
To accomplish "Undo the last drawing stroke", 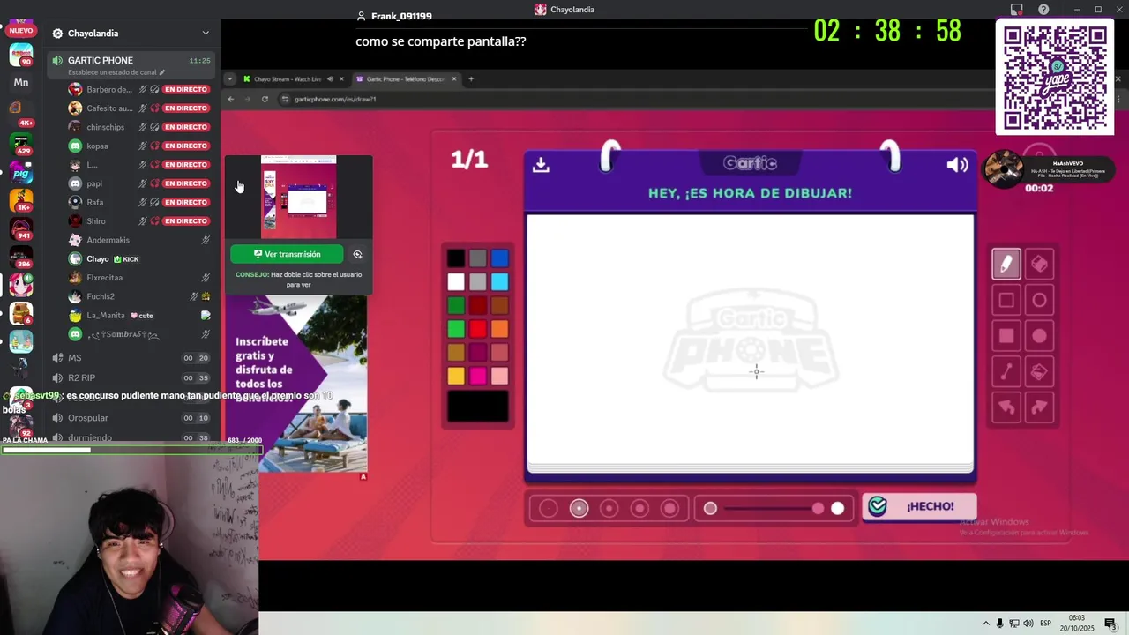I will pyautogui.click(x=1006, y=407).
